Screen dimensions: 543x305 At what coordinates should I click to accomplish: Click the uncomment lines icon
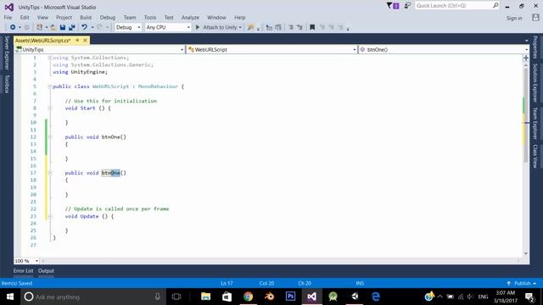pyautogui.click(x=299, y=27)
